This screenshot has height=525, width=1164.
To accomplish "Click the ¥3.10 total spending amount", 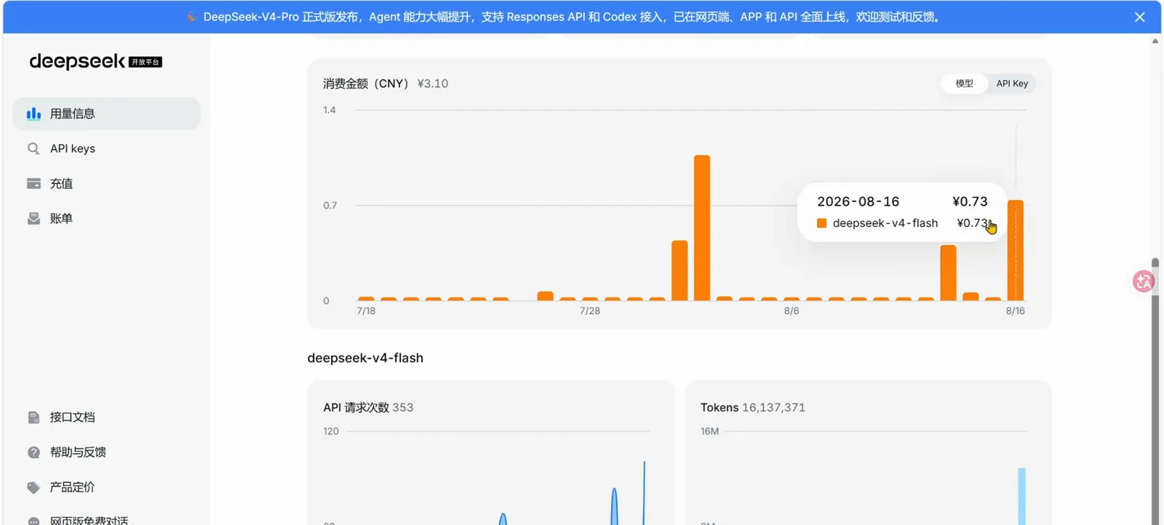I will (x=433, y=84).
